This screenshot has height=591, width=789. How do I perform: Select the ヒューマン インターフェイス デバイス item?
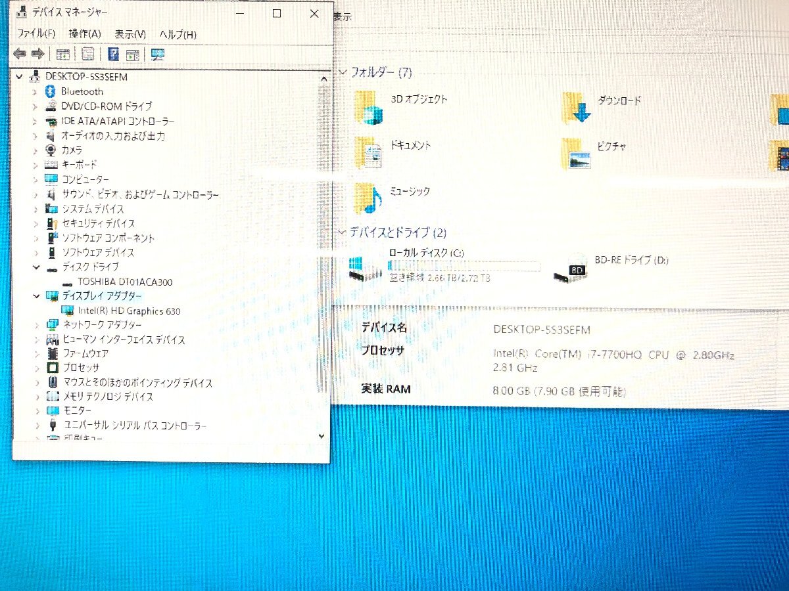(x=124, y=339)
